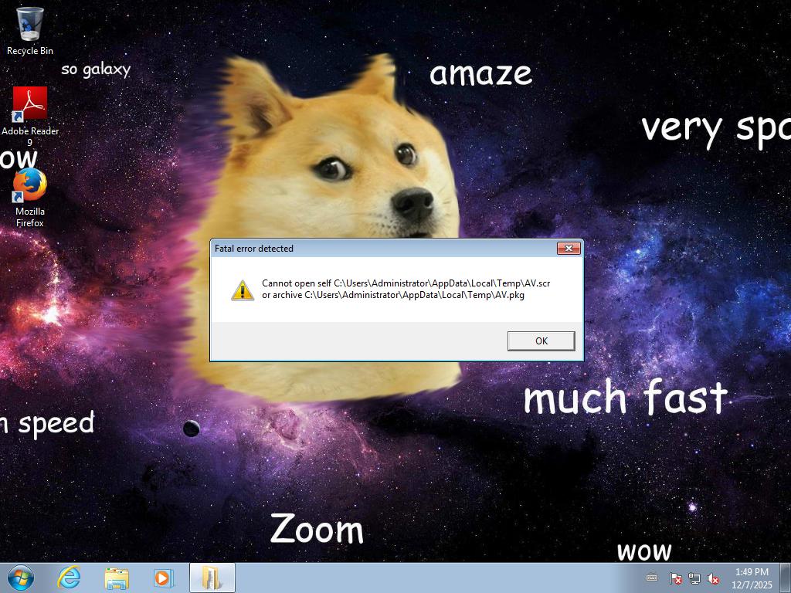Click OK in the Fatal error dialog
The height and width of the screenshot is (593, 791).
click(541, 341)
